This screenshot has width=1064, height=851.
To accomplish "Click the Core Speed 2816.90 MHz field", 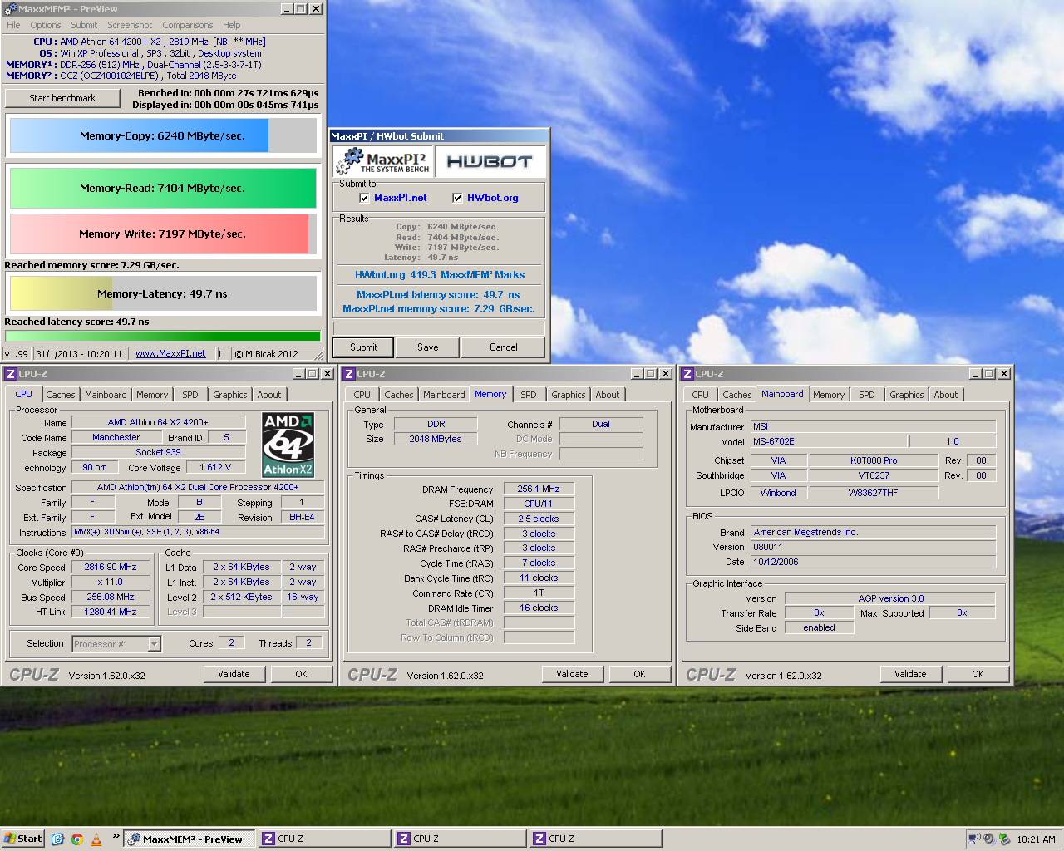I will [111, 567].
